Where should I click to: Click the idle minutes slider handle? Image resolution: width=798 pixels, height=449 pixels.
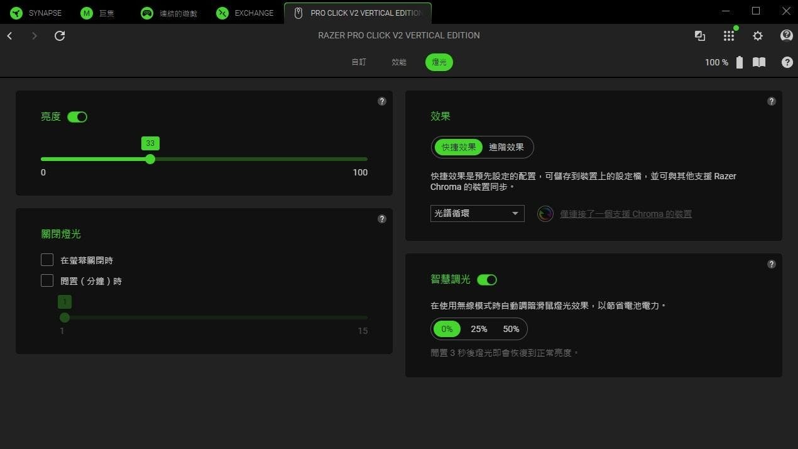pos(65,318)
